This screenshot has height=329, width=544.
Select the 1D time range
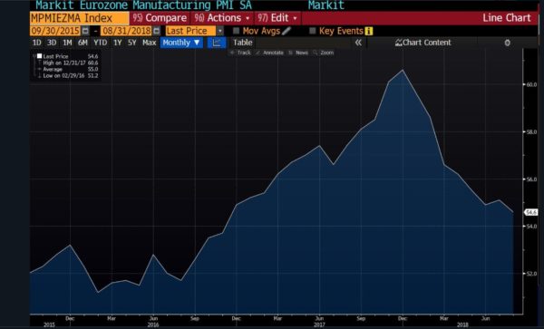tap(36, 43)
